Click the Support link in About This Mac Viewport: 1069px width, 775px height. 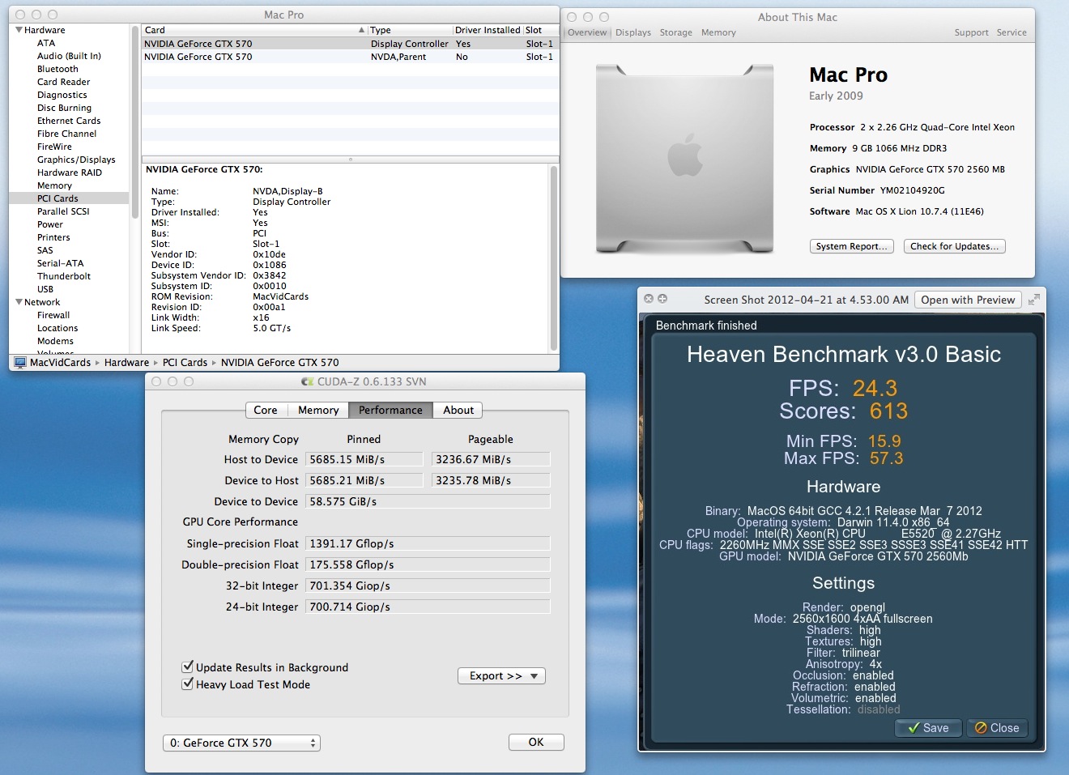click(971, 32)
